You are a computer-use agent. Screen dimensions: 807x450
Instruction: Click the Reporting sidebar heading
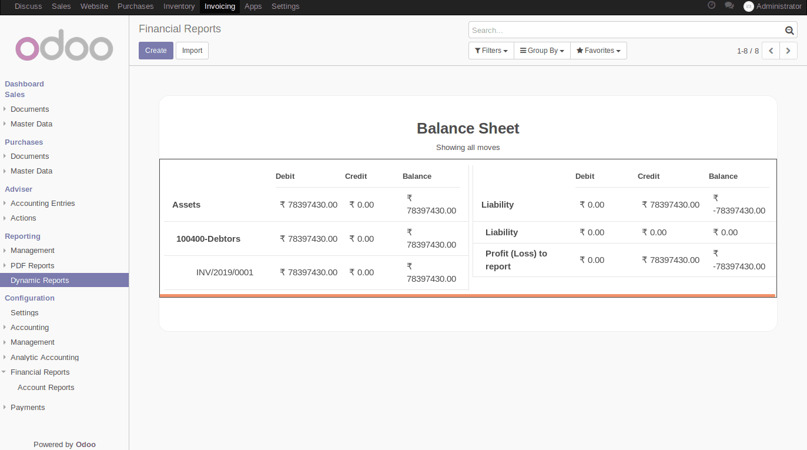click(x=22, y=236)
